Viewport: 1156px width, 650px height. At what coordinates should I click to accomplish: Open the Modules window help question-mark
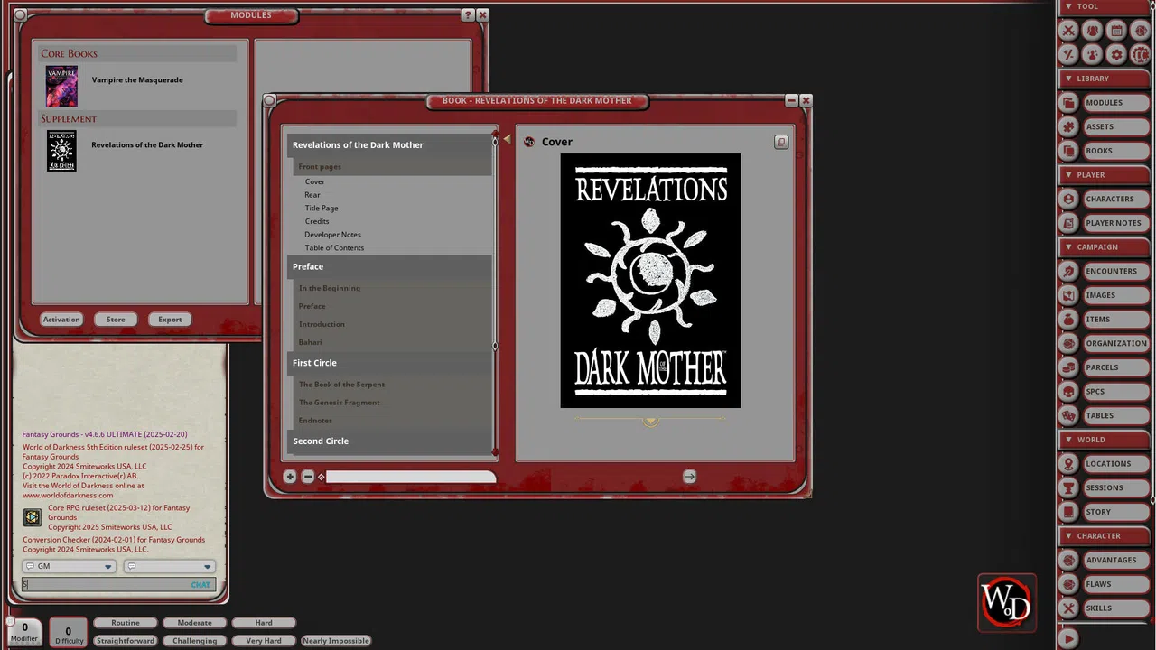click(x=467, y=15)
